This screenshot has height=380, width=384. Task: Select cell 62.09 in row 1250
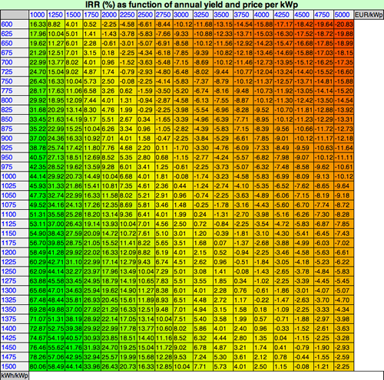click(x=38, y=271)
